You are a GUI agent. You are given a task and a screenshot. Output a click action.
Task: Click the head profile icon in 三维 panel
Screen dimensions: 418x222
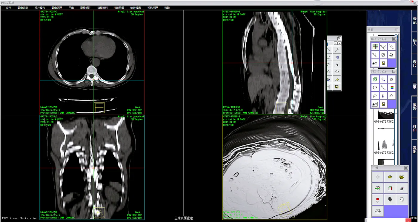tap(402, 200)
